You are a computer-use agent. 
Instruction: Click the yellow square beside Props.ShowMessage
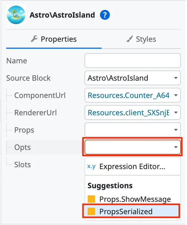tap(91, 199)
